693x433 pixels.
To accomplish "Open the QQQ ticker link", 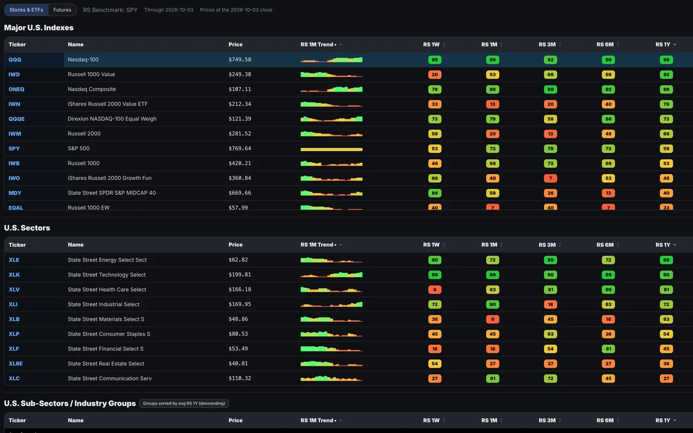I will tap(15, 60).
